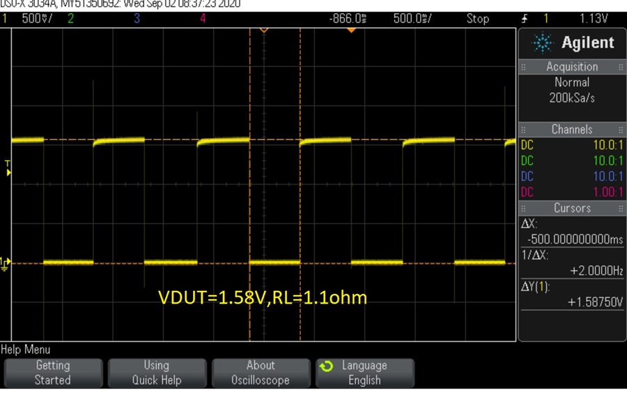Screen dimensions: 627x394
Task: Toggle channel 2 indicator in top bar
Action: (x=70, y=19)
